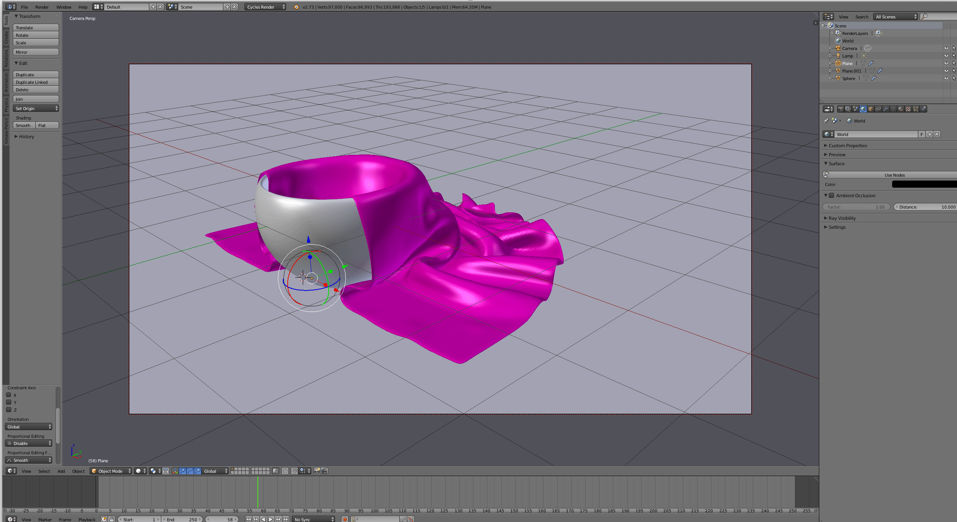This screenshot has width=957, height=522.
Task: Open the Material properties tab
Action: (x=901, y=109)
